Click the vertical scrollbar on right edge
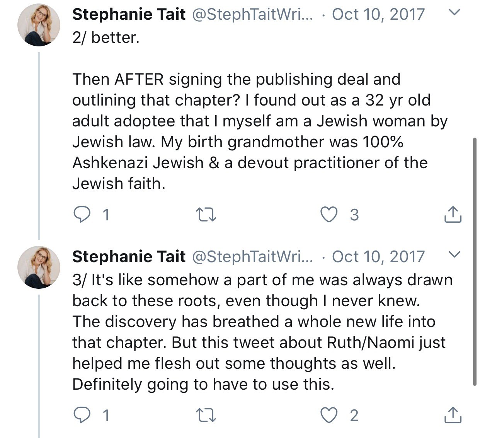 point(475,261)
